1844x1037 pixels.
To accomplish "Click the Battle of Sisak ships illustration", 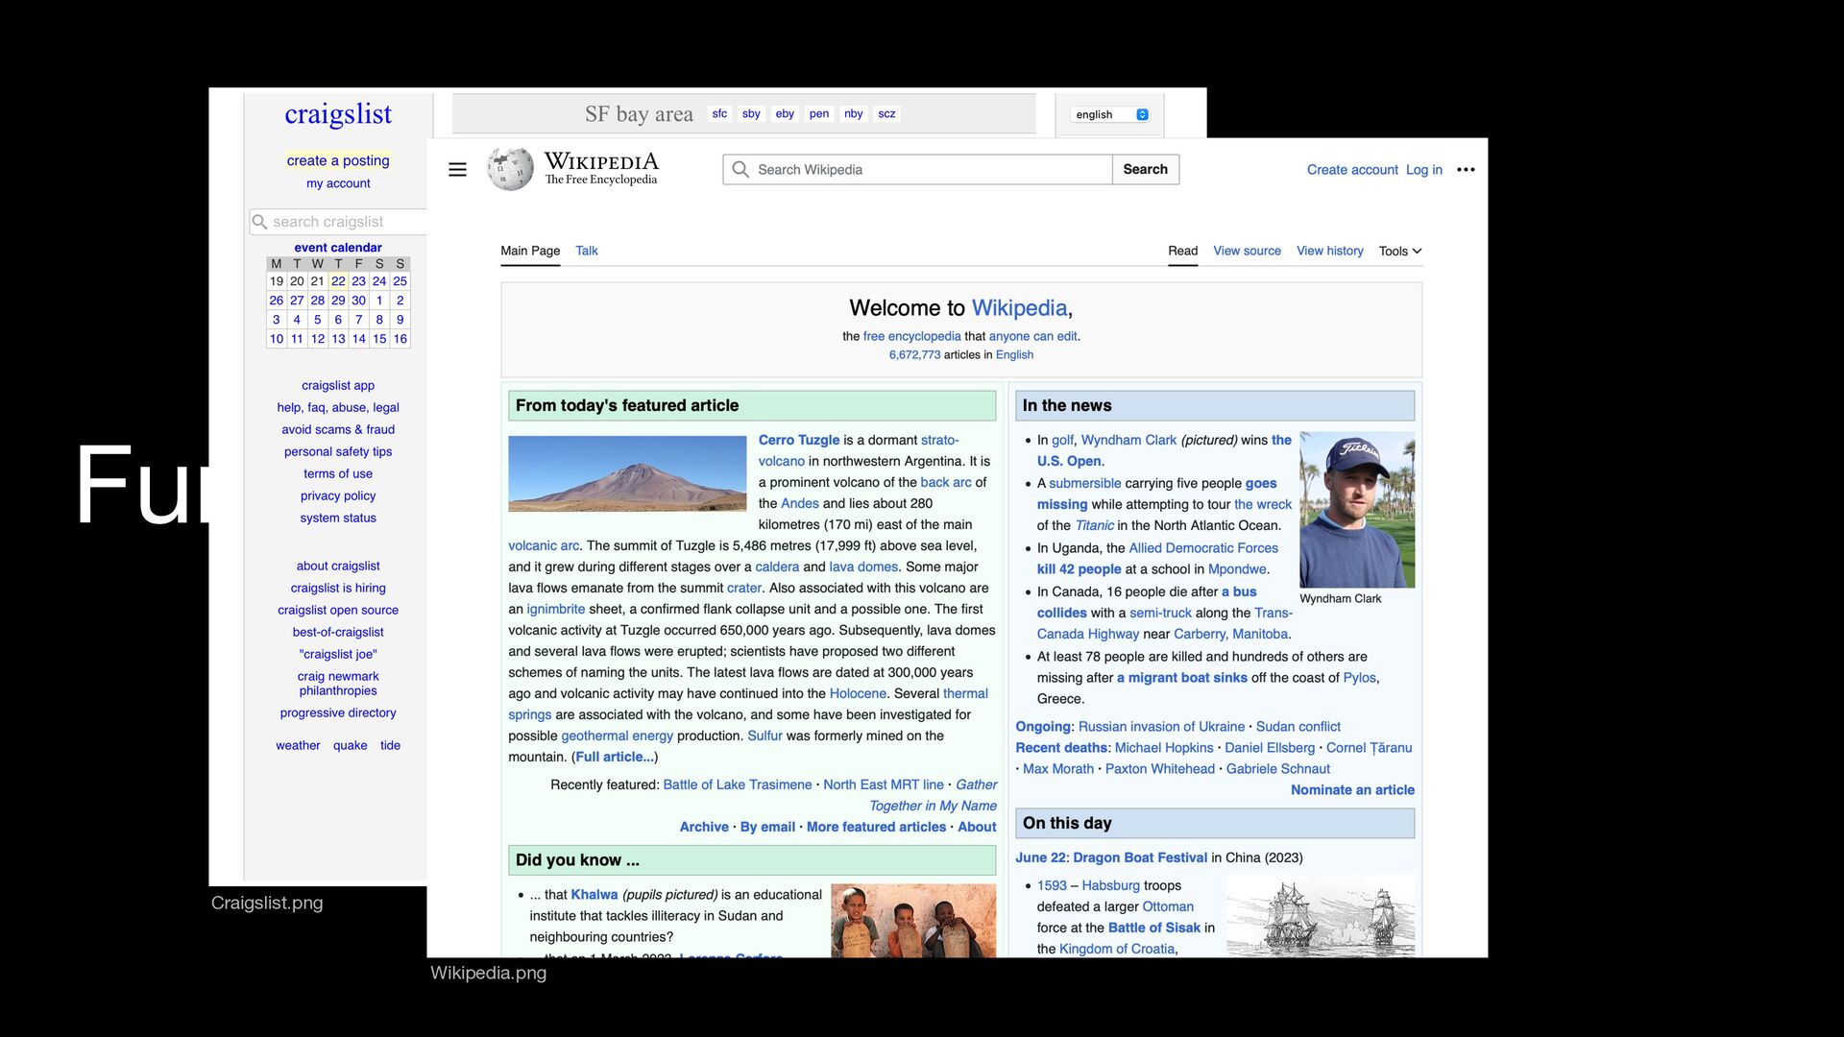I will point(1321,917).
